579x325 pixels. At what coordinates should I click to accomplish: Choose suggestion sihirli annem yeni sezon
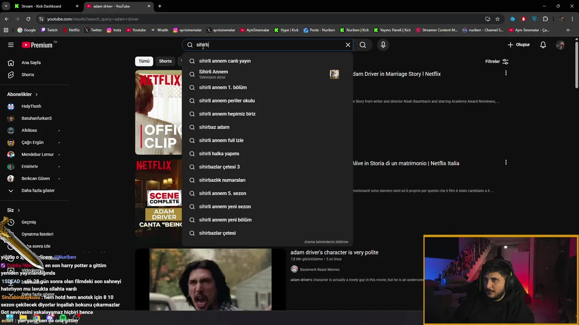(x=267, y=207)
